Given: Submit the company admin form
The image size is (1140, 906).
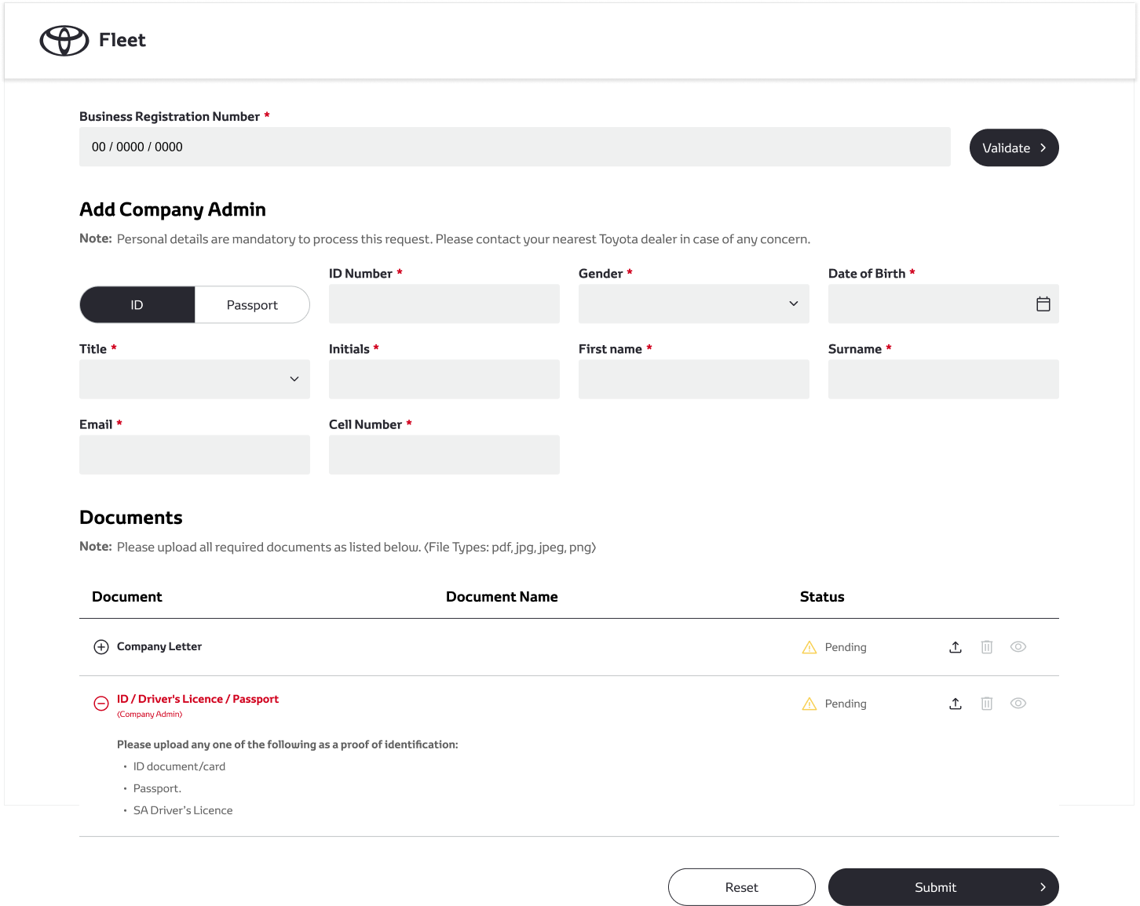Looking at the screenshot, I should (x=943, y=887).
